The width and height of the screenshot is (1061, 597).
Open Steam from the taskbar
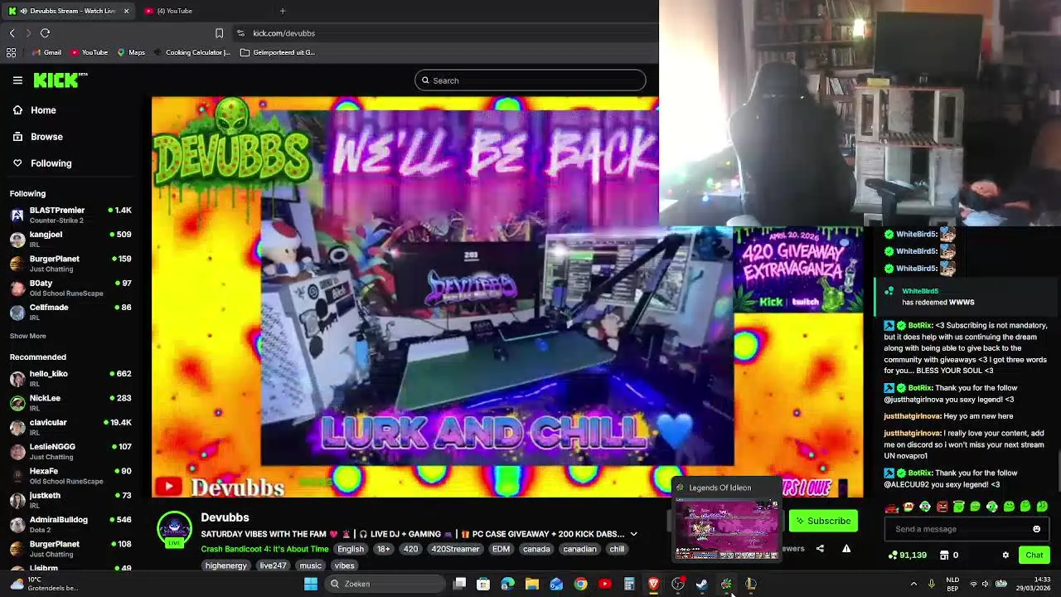(701, 584)
